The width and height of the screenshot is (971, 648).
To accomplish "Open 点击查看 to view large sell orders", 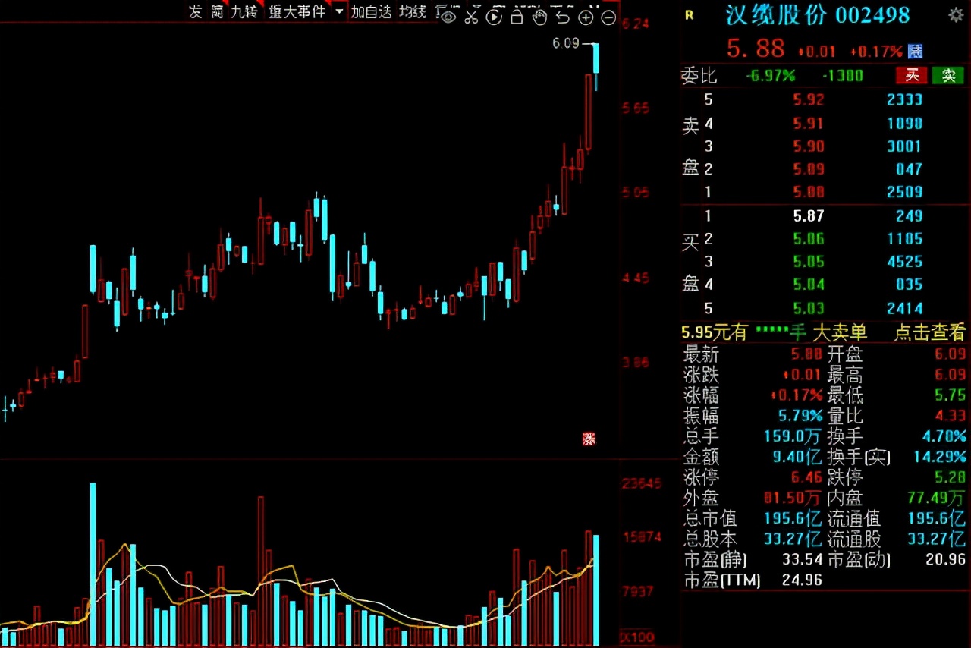I will 930,332.
